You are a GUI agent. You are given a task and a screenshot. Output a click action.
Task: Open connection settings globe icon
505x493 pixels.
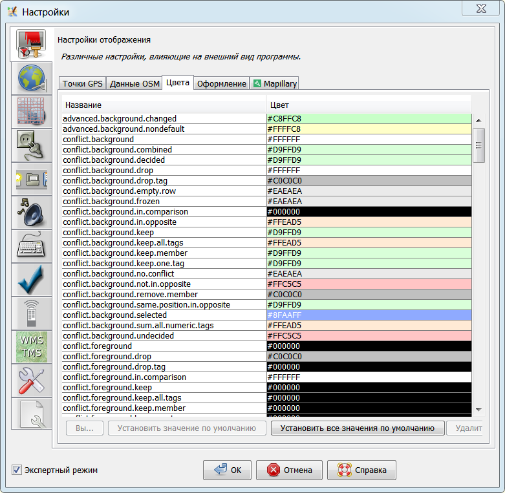30,78
